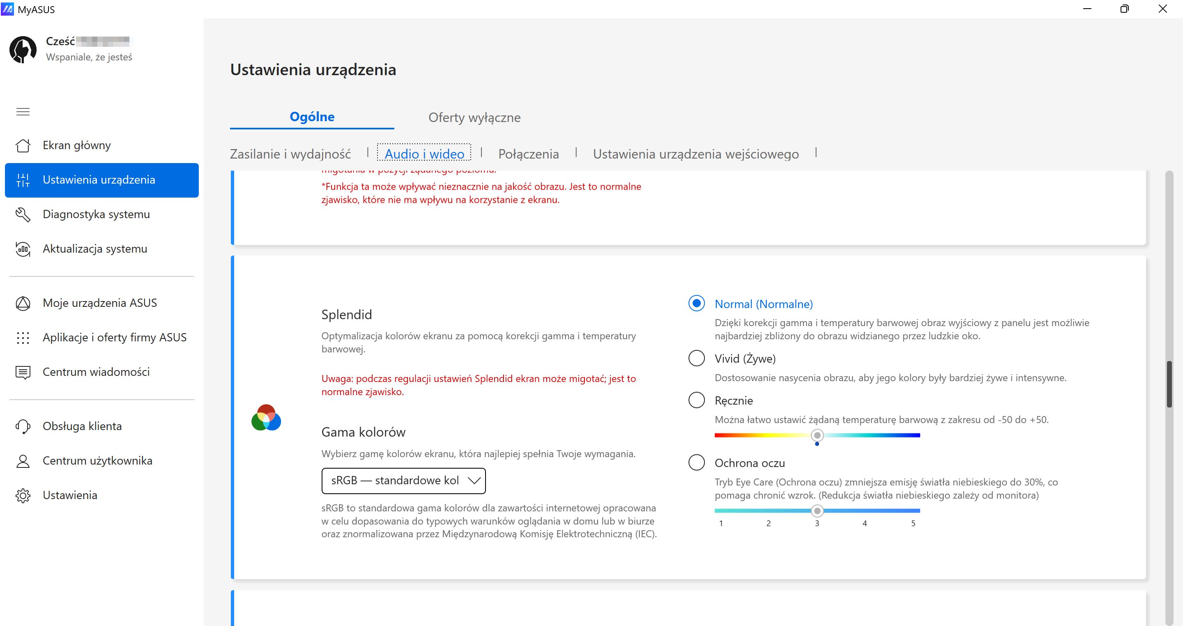The image size is (1183, 626).
Task: Click the Splendid RGB circles icon
Action: (x=266, y=417)
